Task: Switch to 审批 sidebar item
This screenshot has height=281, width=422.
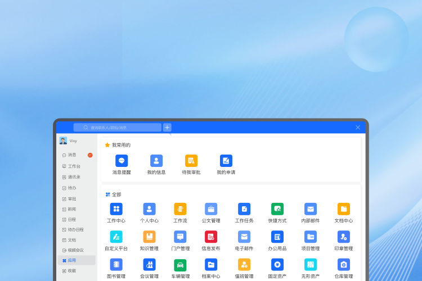Action: (72, 199)
